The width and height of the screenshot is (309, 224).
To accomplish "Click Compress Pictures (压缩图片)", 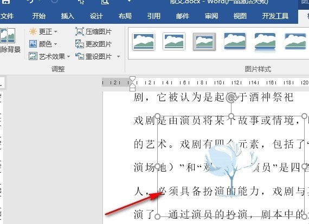I will (x=93, y=31).
